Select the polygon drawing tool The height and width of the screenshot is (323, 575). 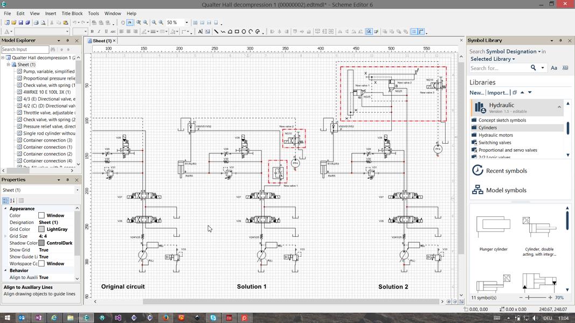pyautogui.click(x=230, y=32)
